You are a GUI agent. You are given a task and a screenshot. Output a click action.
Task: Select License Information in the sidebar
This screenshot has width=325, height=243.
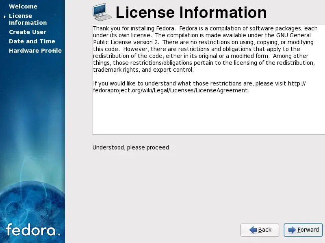coord(28,19)
